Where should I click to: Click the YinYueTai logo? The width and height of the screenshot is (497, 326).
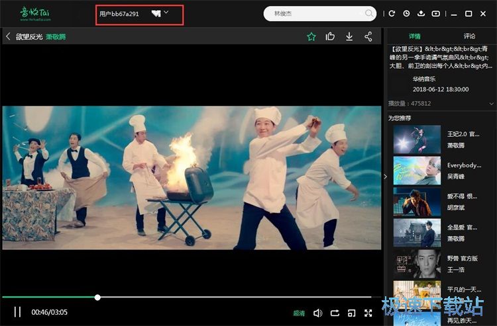(35, 14)
